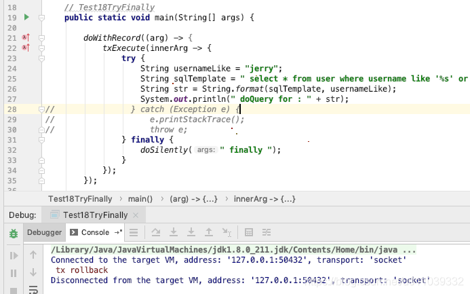
Task: Click 'tx rollback' console output line
Action: pos(81,270)
